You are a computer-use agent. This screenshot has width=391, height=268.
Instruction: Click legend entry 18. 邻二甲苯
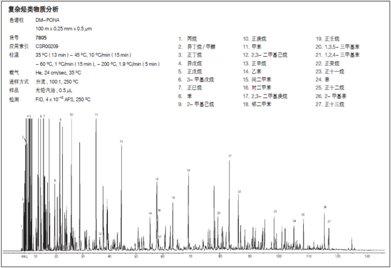point(257,104)
